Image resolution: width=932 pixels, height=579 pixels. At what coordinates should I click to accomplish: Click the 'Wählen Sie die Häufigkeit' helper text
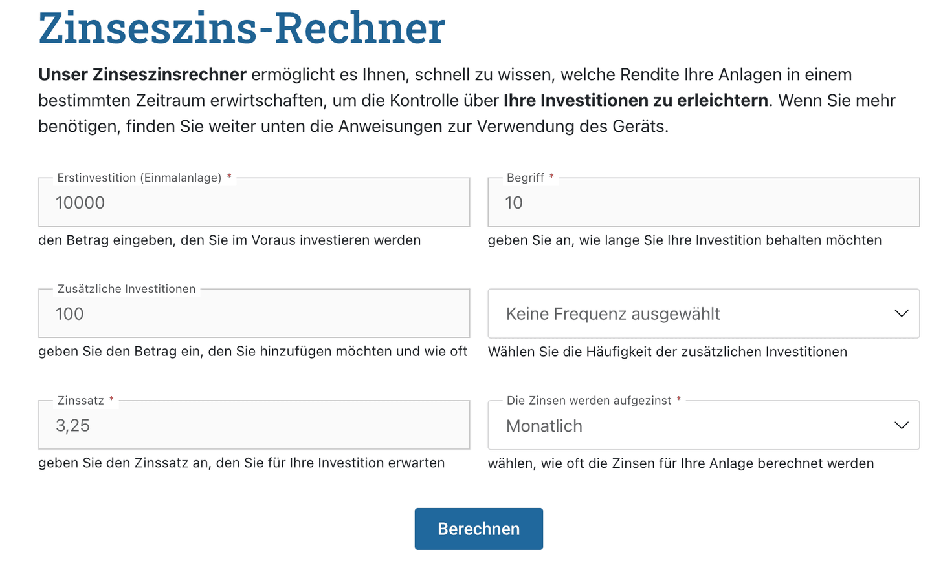coord(667,352)
